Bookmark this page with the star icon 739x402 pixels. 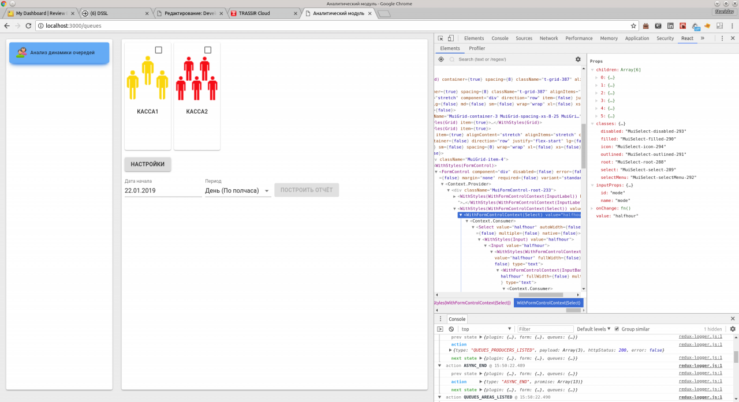[x=633, y=26]
